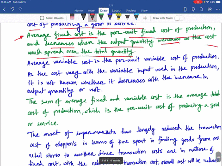This screenshot has width=222, height=166.
Task: Click the battery indicator in status bar
Action: tap(218, 2)
